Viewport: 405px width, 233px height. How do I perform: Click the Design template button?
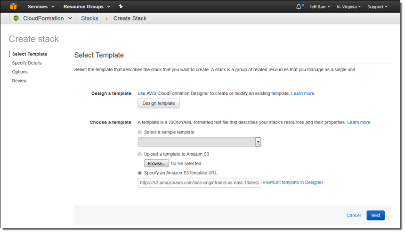[159, 103]
